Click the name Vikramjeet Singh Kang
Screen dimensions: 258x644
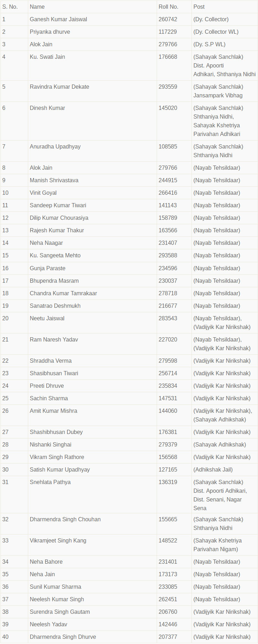click(x=58, y=540)
